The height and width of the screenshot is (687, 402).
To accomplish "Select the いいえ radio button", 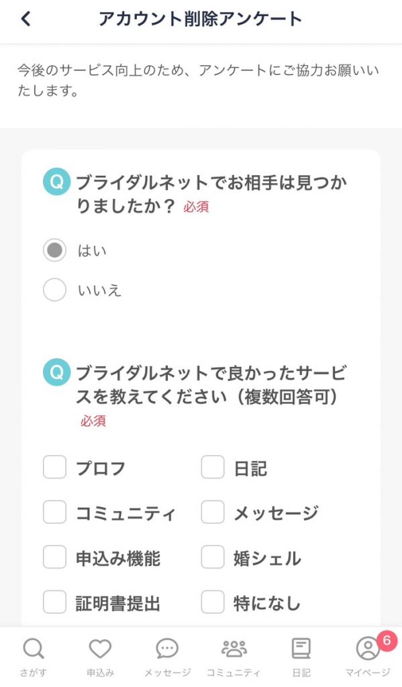I will 54,289.
